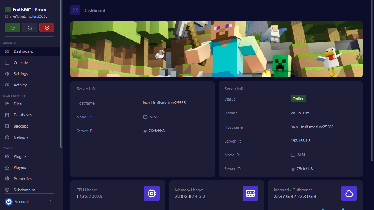
Task: Open the Account three-dot menu
Action: tap(50, 202)
